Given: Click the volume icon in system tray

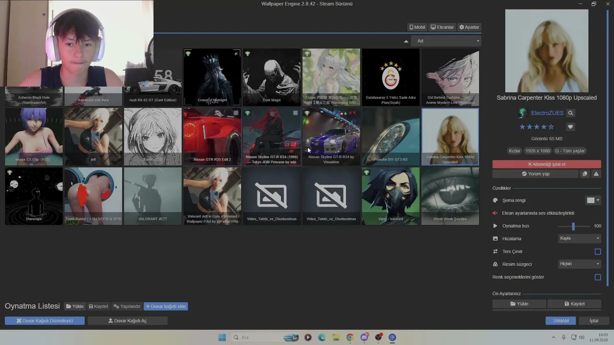Looking at the screenshot, I should click(582, 337).
